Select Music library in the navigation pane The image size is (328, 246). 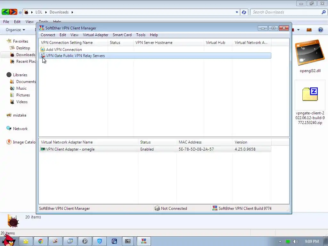pyautogui.click(x=21, y=88)
